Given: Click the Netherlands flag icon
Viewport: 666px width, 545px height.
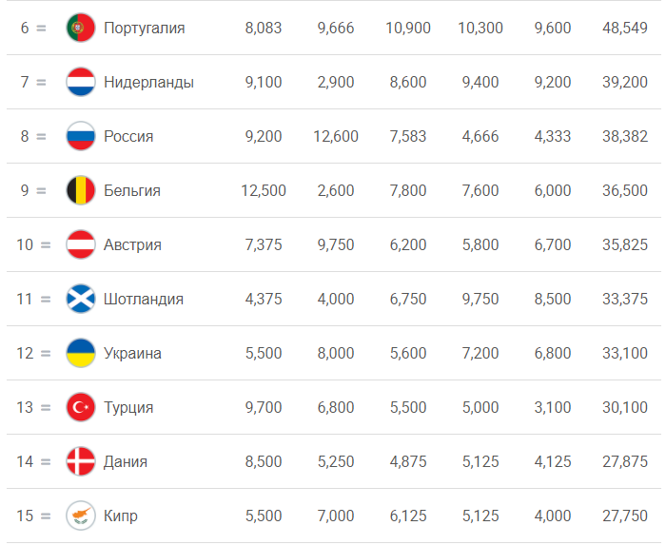Looking at the screenshot, I should coord(81,83).
